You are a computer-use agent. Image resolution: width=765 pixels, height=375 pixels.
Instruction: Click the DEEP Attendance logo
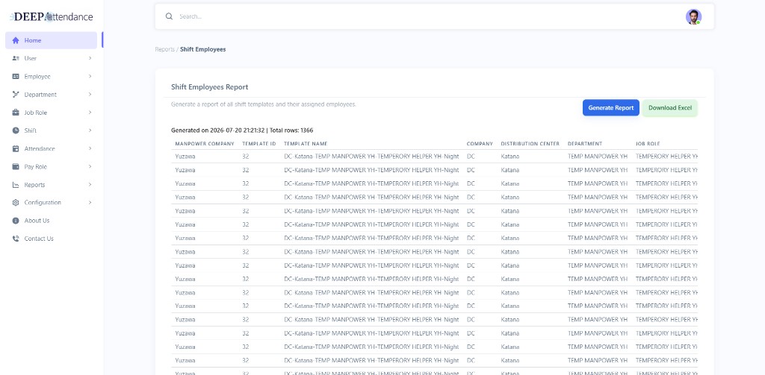pos(52,16)
